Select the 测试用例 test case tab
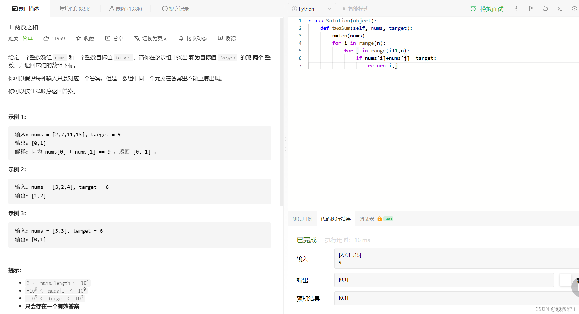This screenshot has height=314, width=579. click(x=302, y=219)
